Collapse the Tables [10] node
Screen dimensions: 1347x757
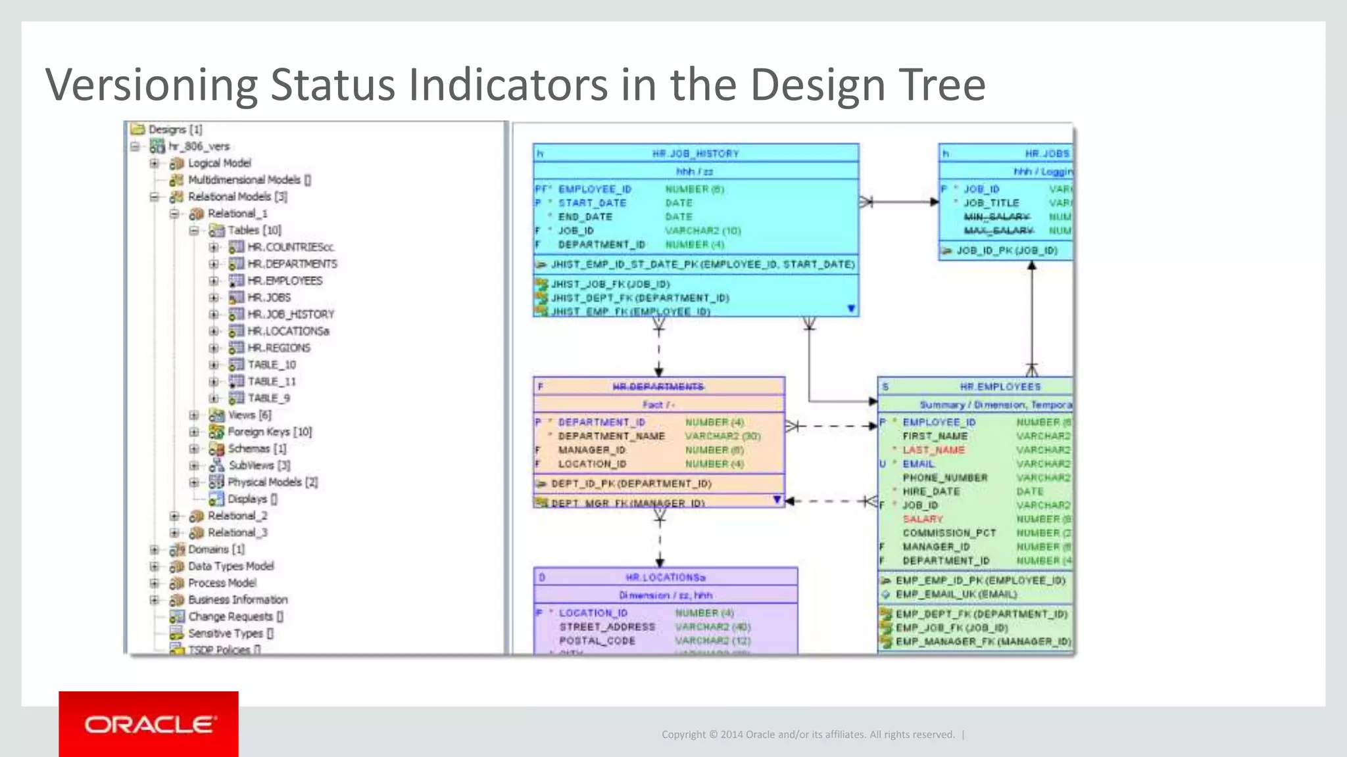pyautogui.click(x=194, y=231)
